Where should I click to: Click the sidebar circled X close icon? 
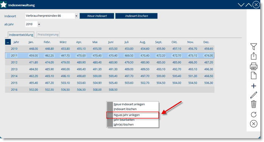(x=253, y=124)
